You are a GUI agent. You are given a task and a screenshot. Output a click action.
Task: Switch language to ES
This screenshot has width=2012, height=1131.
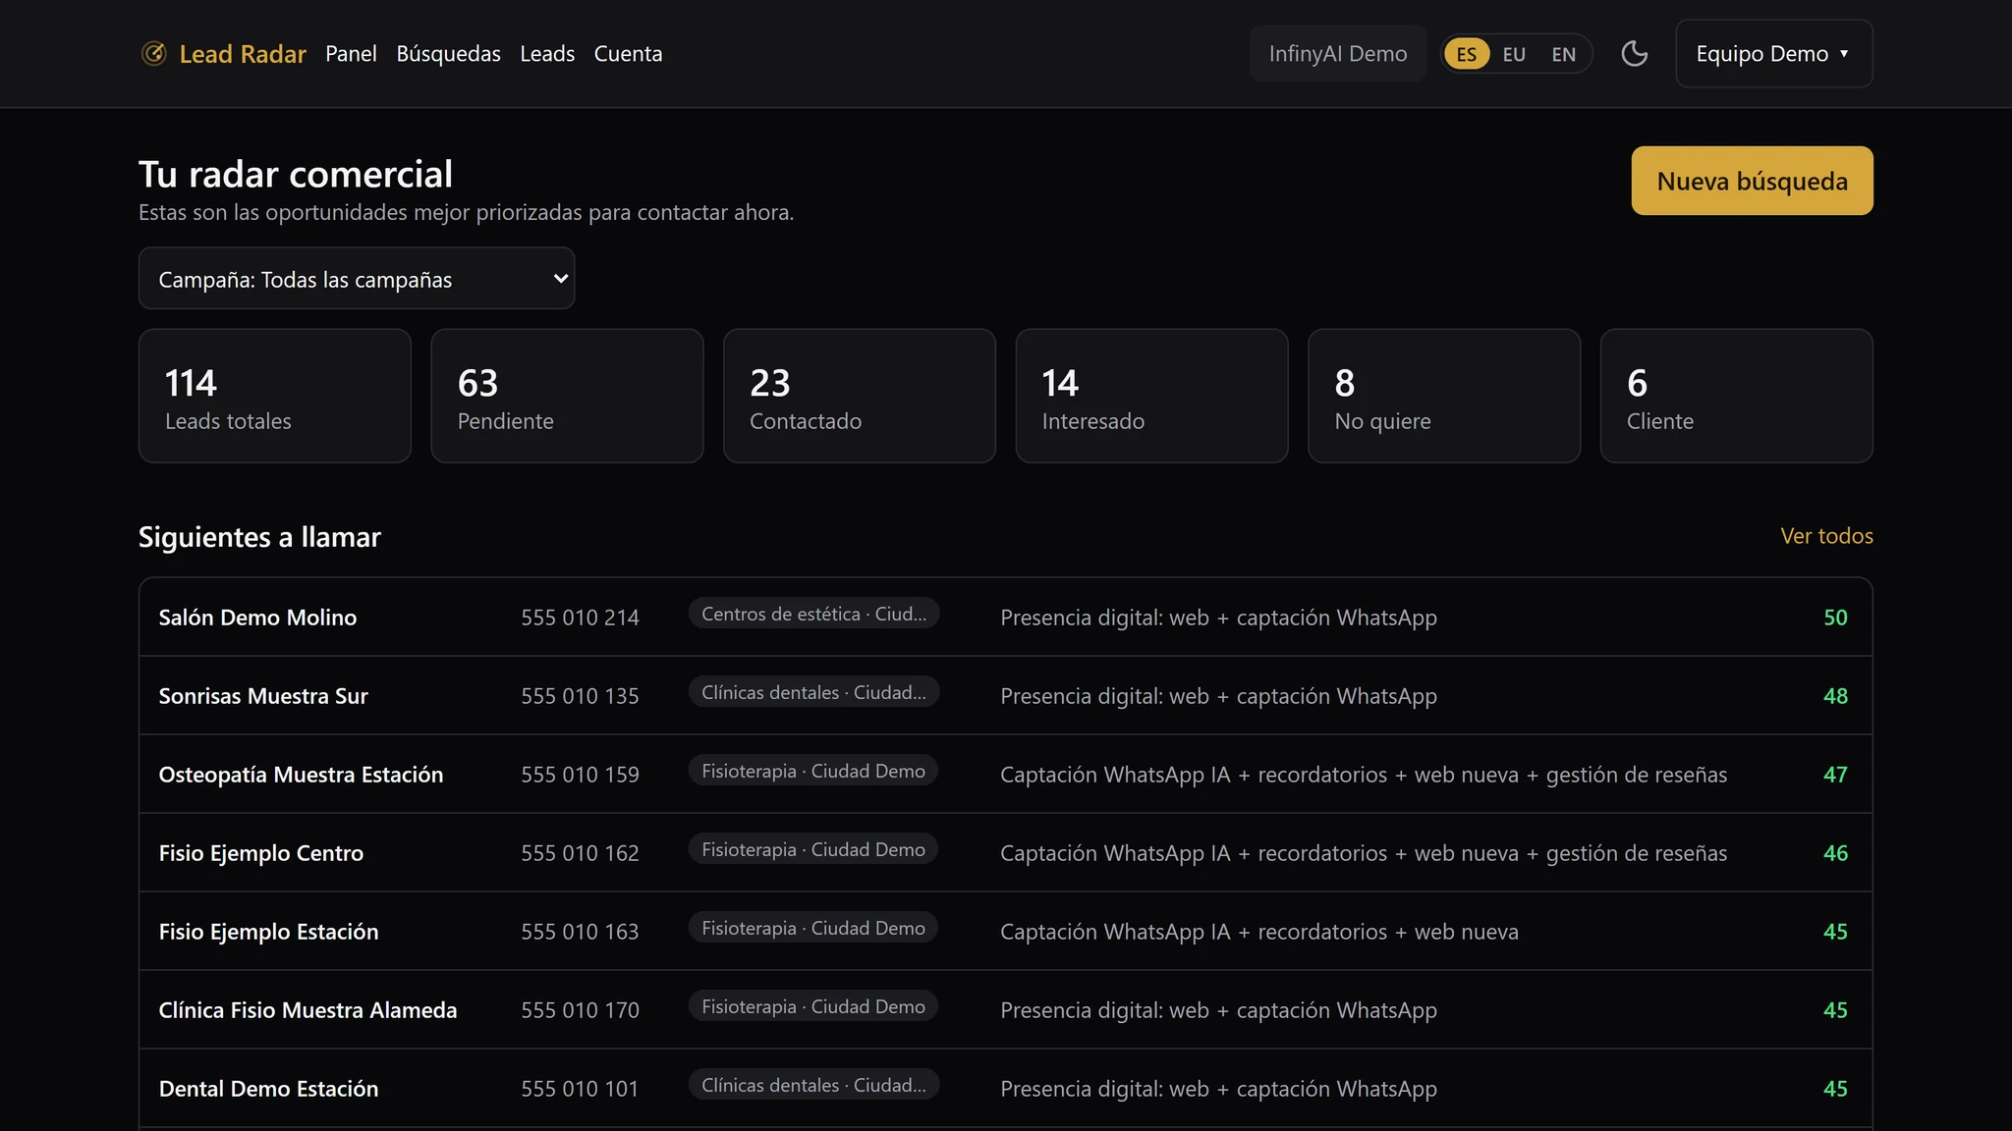(x=1466, y=54)
